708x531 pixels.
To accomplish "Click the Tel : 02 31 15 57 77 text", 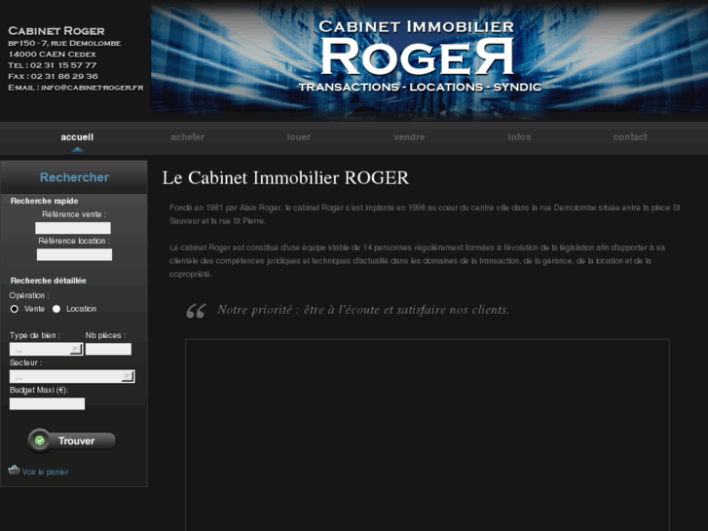I will pos(53,65).
